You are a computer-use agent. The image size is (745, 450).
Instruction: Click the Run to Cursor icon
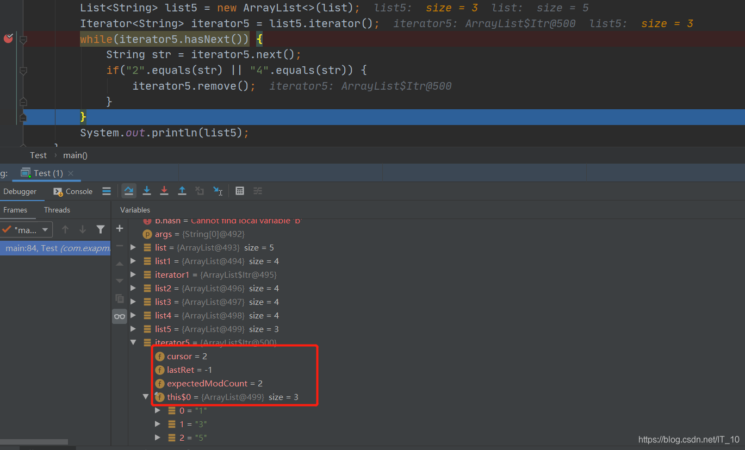(218, 191)
